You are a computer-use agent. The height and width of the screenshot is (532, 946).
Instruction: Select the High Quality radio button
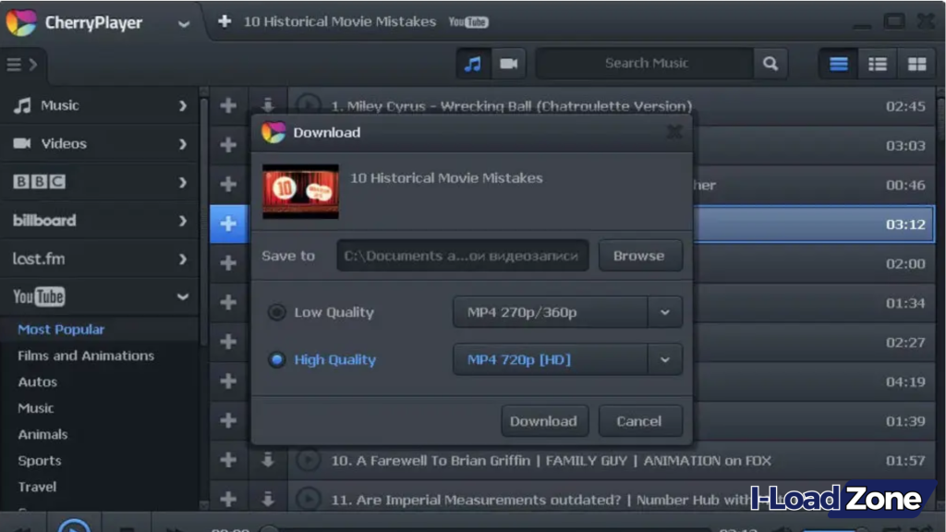click(277, 359)
